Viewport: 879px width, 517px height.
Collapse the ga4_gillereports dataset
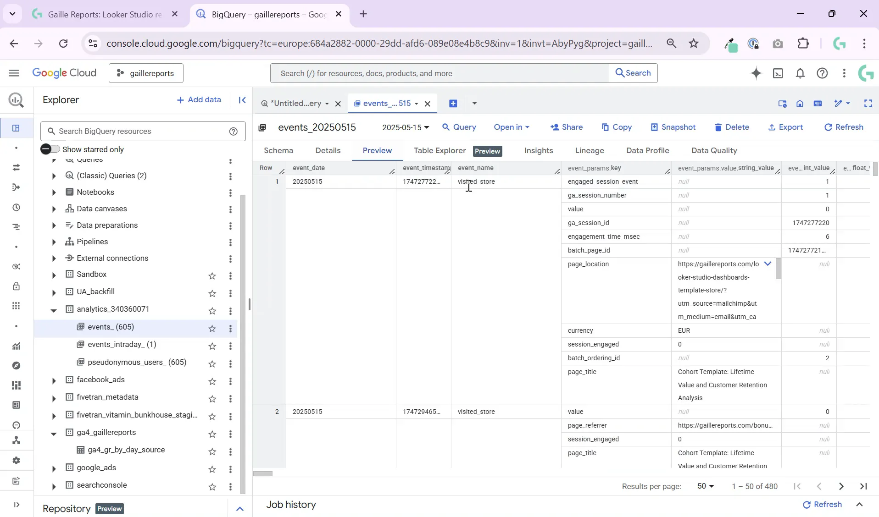coord(54,434)
